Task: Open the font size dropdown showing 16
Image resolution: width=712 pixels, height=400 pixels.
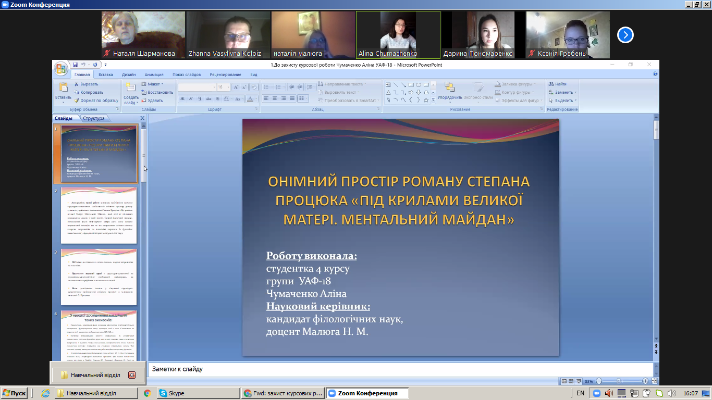Action: 227,87
